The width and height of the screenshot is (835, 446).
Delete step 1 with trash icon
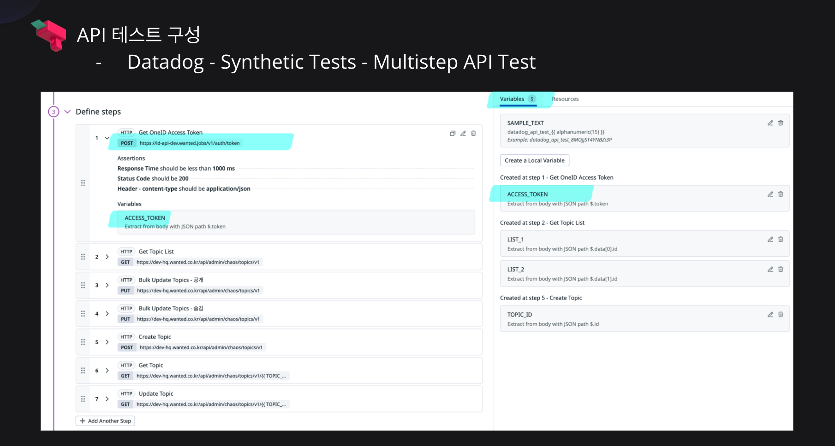[x=473, y=134]
